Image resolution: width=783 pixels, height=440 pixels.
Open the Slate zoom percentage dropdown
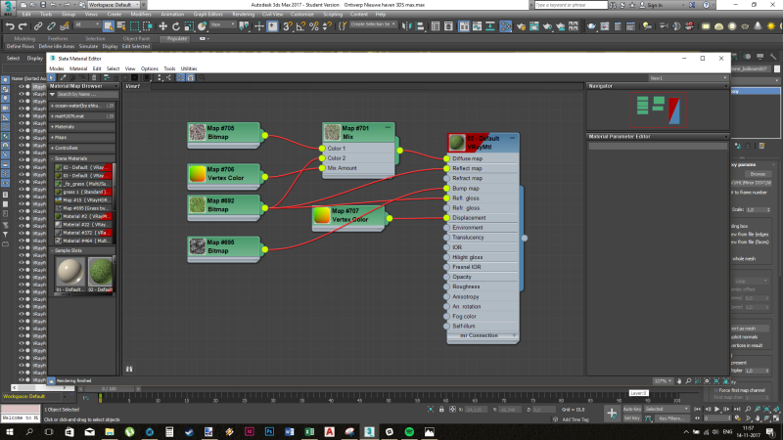(663, 379)
